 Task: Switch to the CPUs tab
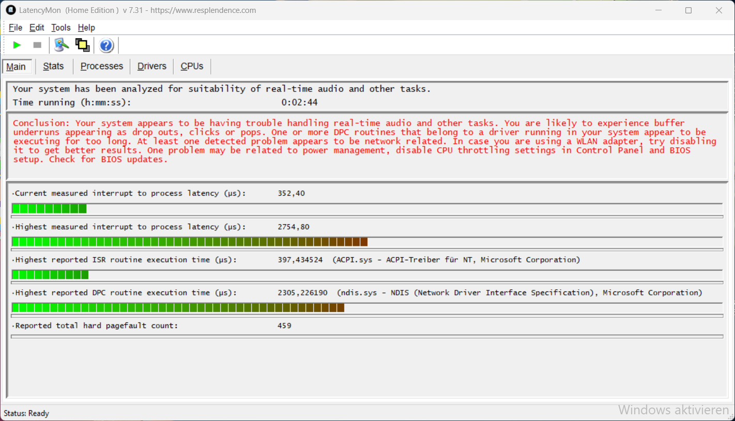[x=192, y=66]
